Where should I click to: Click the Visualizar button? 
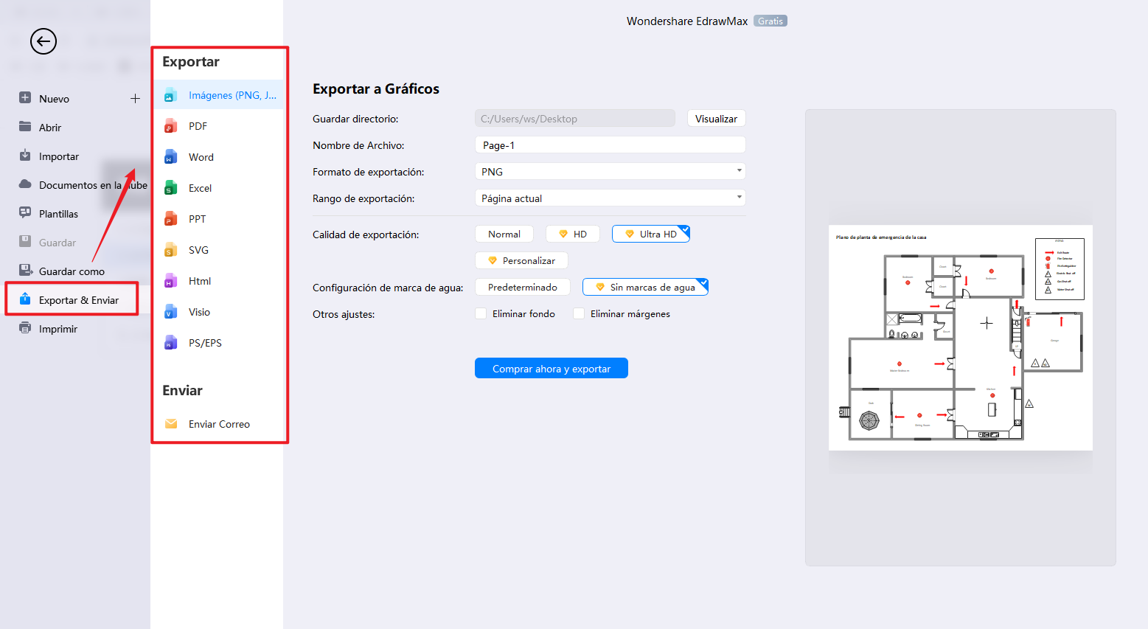pos(716,119)
